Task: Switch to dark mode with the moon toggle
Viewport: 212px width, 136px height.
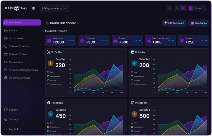Action: 183,8
